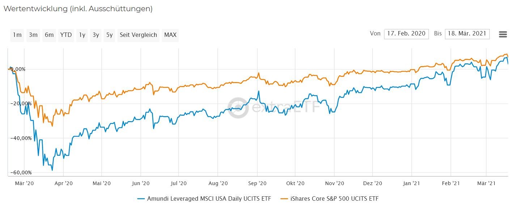Screen dimensions: 513x205
Task: Select the 1m time range
Action: click(x=17, y=35)
